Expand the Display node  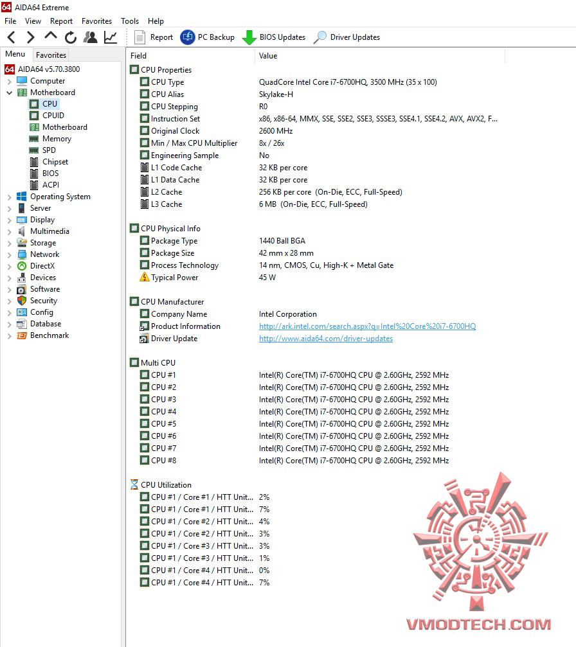[x=9, y=220]
